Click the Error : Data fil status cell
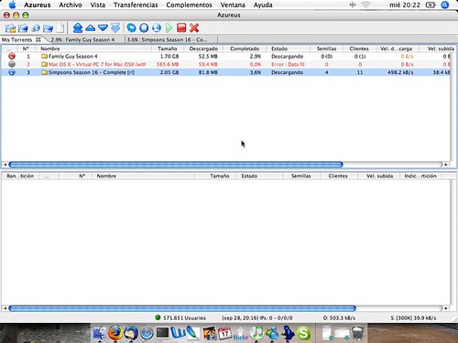 (x=288, y=64)
